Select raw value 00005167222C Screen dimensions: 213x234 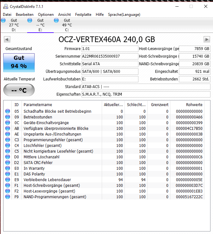point(189,197)
